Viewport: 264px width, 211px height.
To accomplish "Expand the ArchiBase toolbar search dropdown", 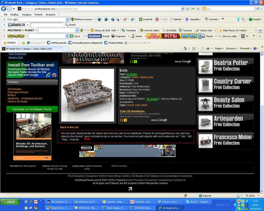I will (x=77, y=30).
